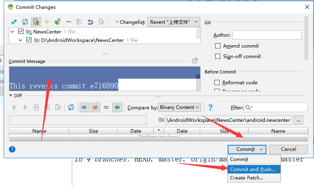This screenshot has width=314, height=186.
Task: Click the Show Diff arrows toolbar icon
Action: click(x=14, y=22)
